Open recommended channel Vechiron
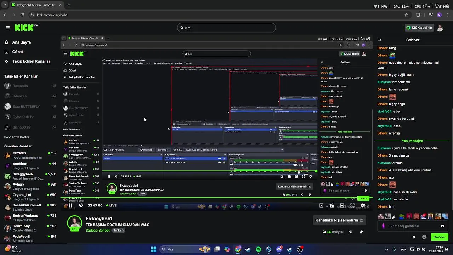Viewport: 453px width, 255px height. click(x=30, y=165)
